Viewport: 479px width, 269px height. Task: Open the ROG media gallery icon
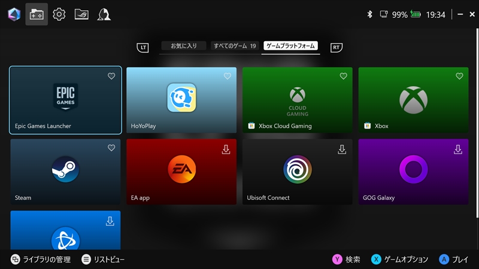pos(81,14)
